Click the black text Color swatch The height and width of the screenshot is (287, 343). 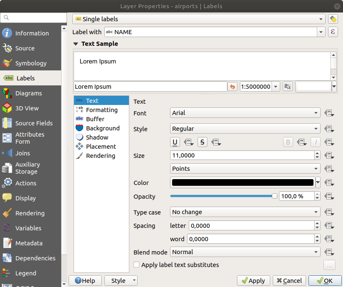242,182
